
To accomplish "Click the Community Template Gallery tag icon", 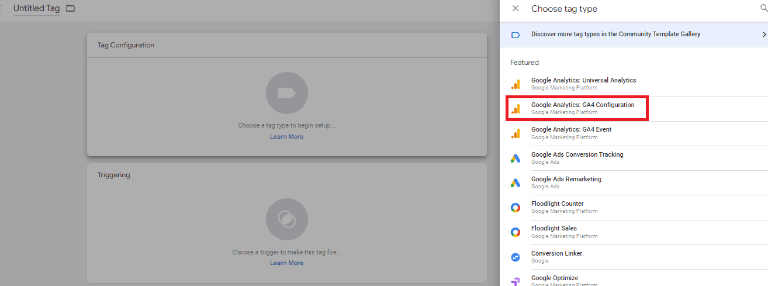I will 516,35.
